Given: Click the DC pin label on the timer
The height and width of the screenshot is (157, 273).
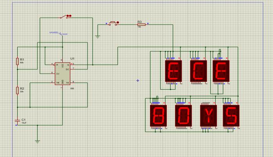Looking at the screenshot, I should tap(68, 69).
